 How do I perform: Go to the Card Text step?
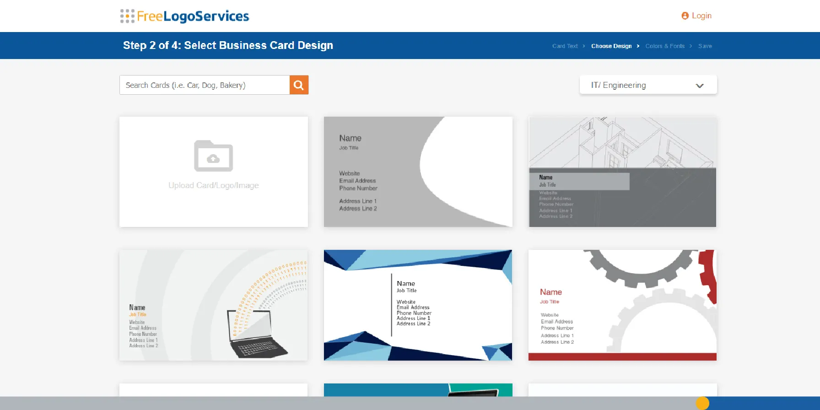[565, 46]
